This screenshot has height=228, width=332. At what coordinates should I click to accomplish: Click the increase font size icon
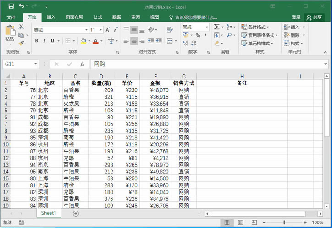[x=108, y=30]
